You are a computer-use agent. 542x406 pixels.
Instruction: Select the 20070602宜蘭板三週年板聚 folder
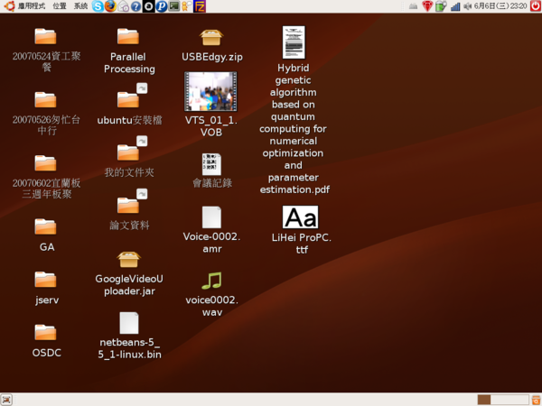pyautogui.click(x=46, y=162)
